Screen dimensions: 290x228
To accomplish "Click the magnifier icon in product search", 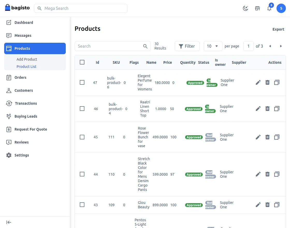I will point(145,46).
